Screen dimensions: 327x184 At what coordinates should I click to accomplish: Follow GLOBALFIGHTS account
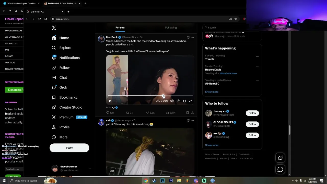252,124
